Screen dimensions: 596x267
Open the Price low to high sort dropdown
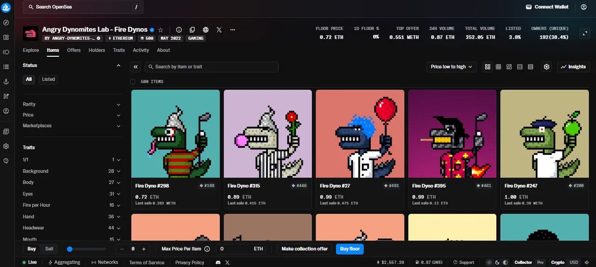coord(452,67)
